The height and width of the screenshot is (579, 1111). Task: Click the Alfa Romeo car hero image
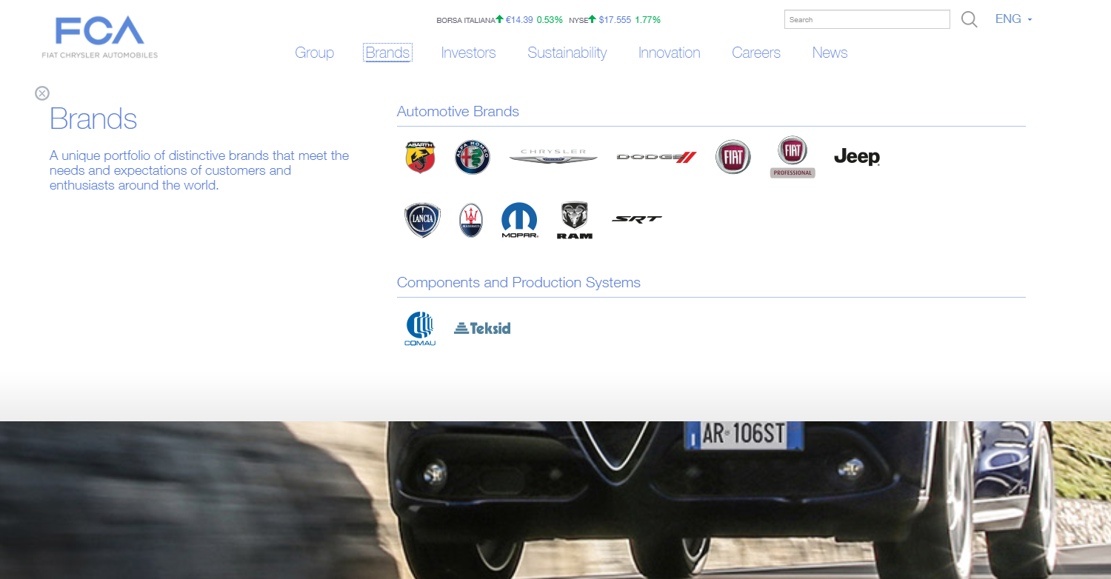point(555,500)
